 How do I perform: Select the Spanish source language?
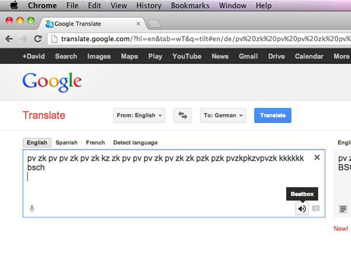point(67,143)
